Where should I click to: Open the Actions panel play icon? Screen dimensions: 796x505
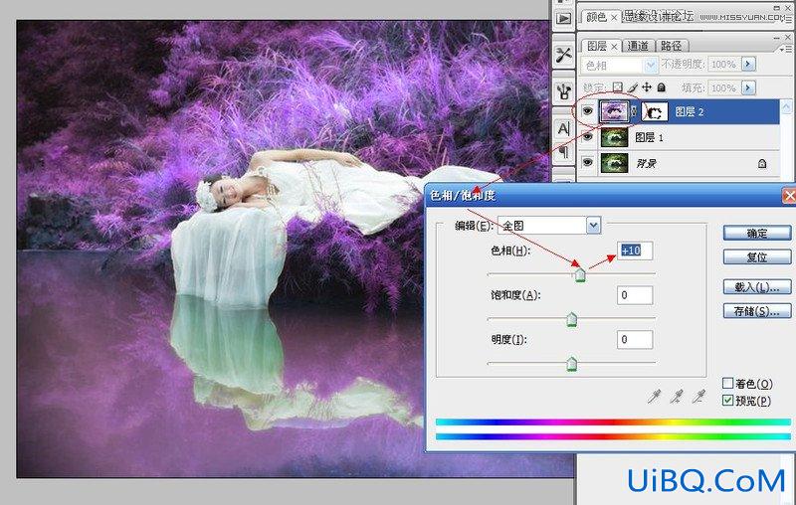click(563, 19)
